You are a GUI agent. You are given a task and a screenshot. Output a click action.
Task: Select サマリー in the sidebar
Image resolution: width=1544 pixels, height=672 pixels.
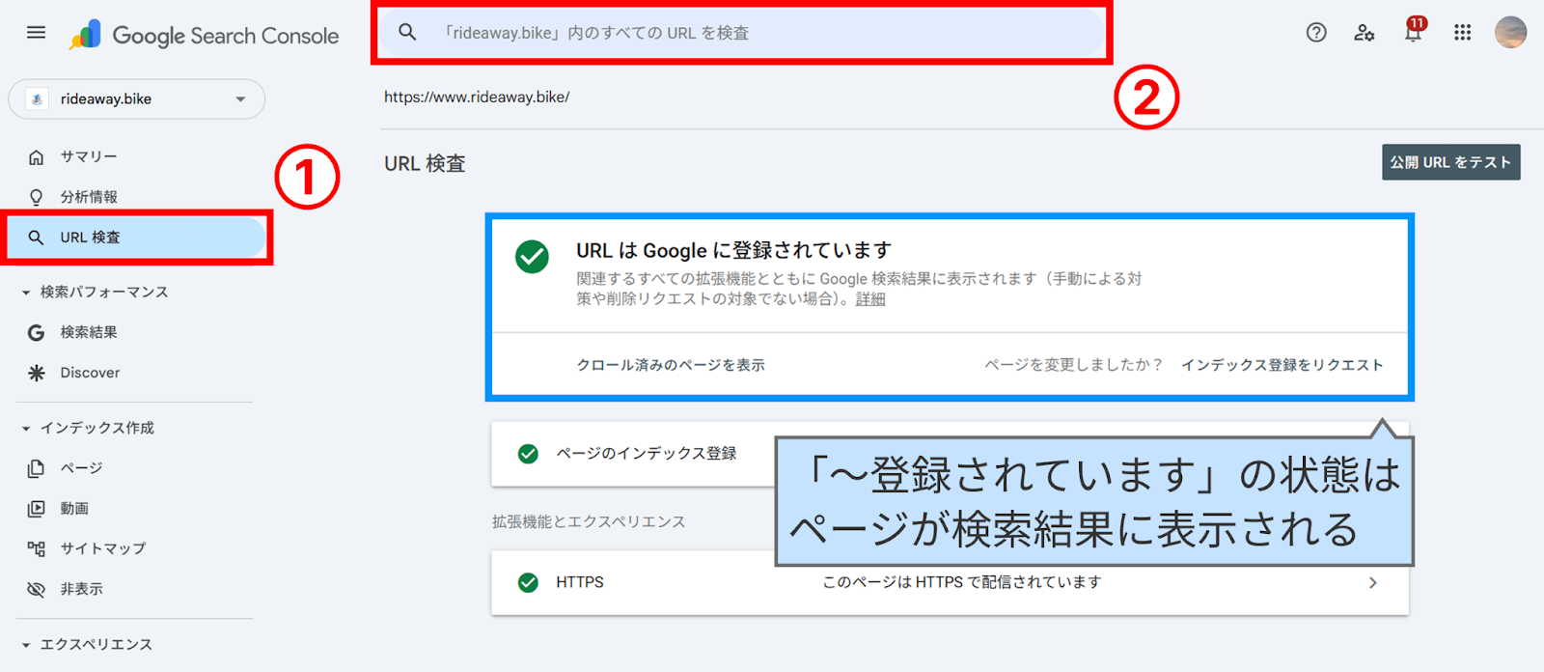(89, 156)
